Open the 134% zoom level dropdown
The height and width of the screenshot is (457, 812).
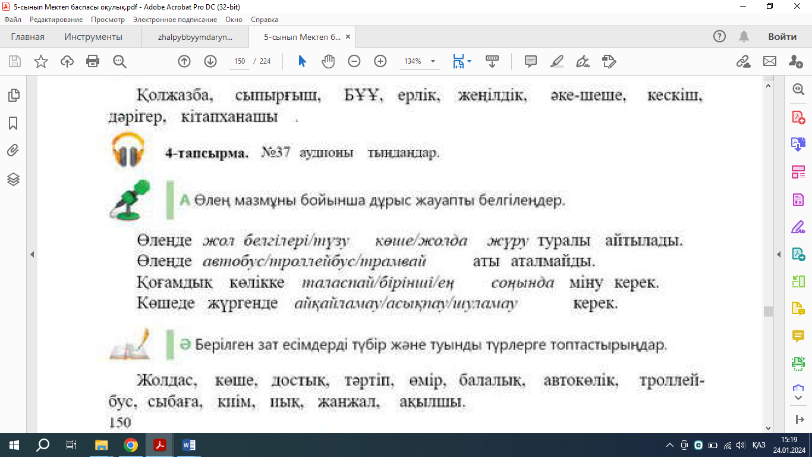[433, 61]
